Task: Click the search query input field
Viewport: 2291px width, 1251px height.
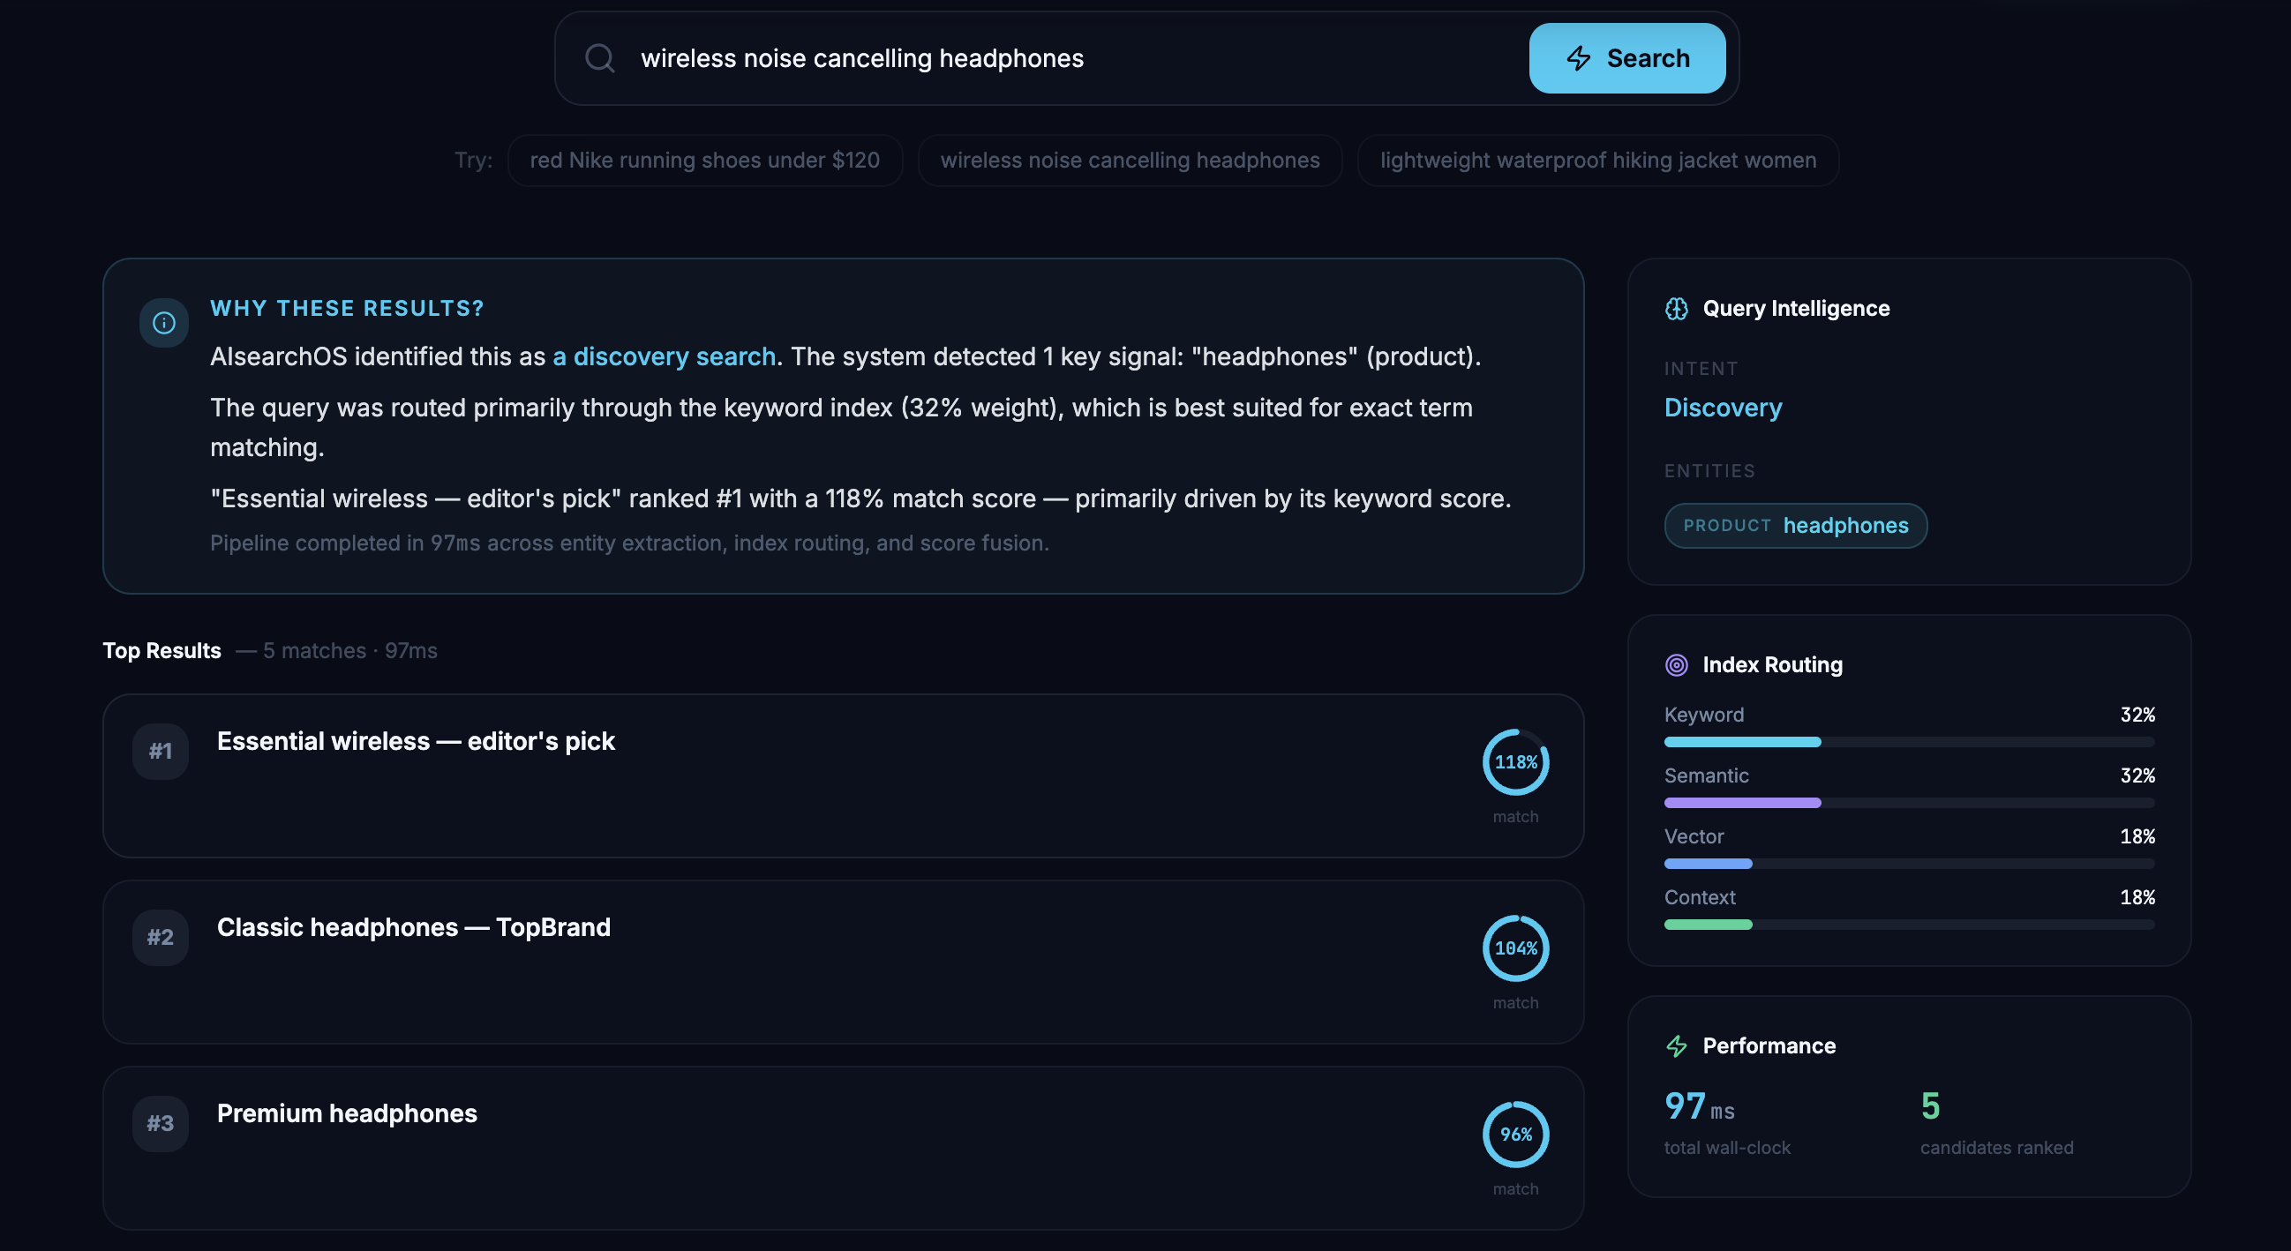Action: click(x=1067, y=59)
